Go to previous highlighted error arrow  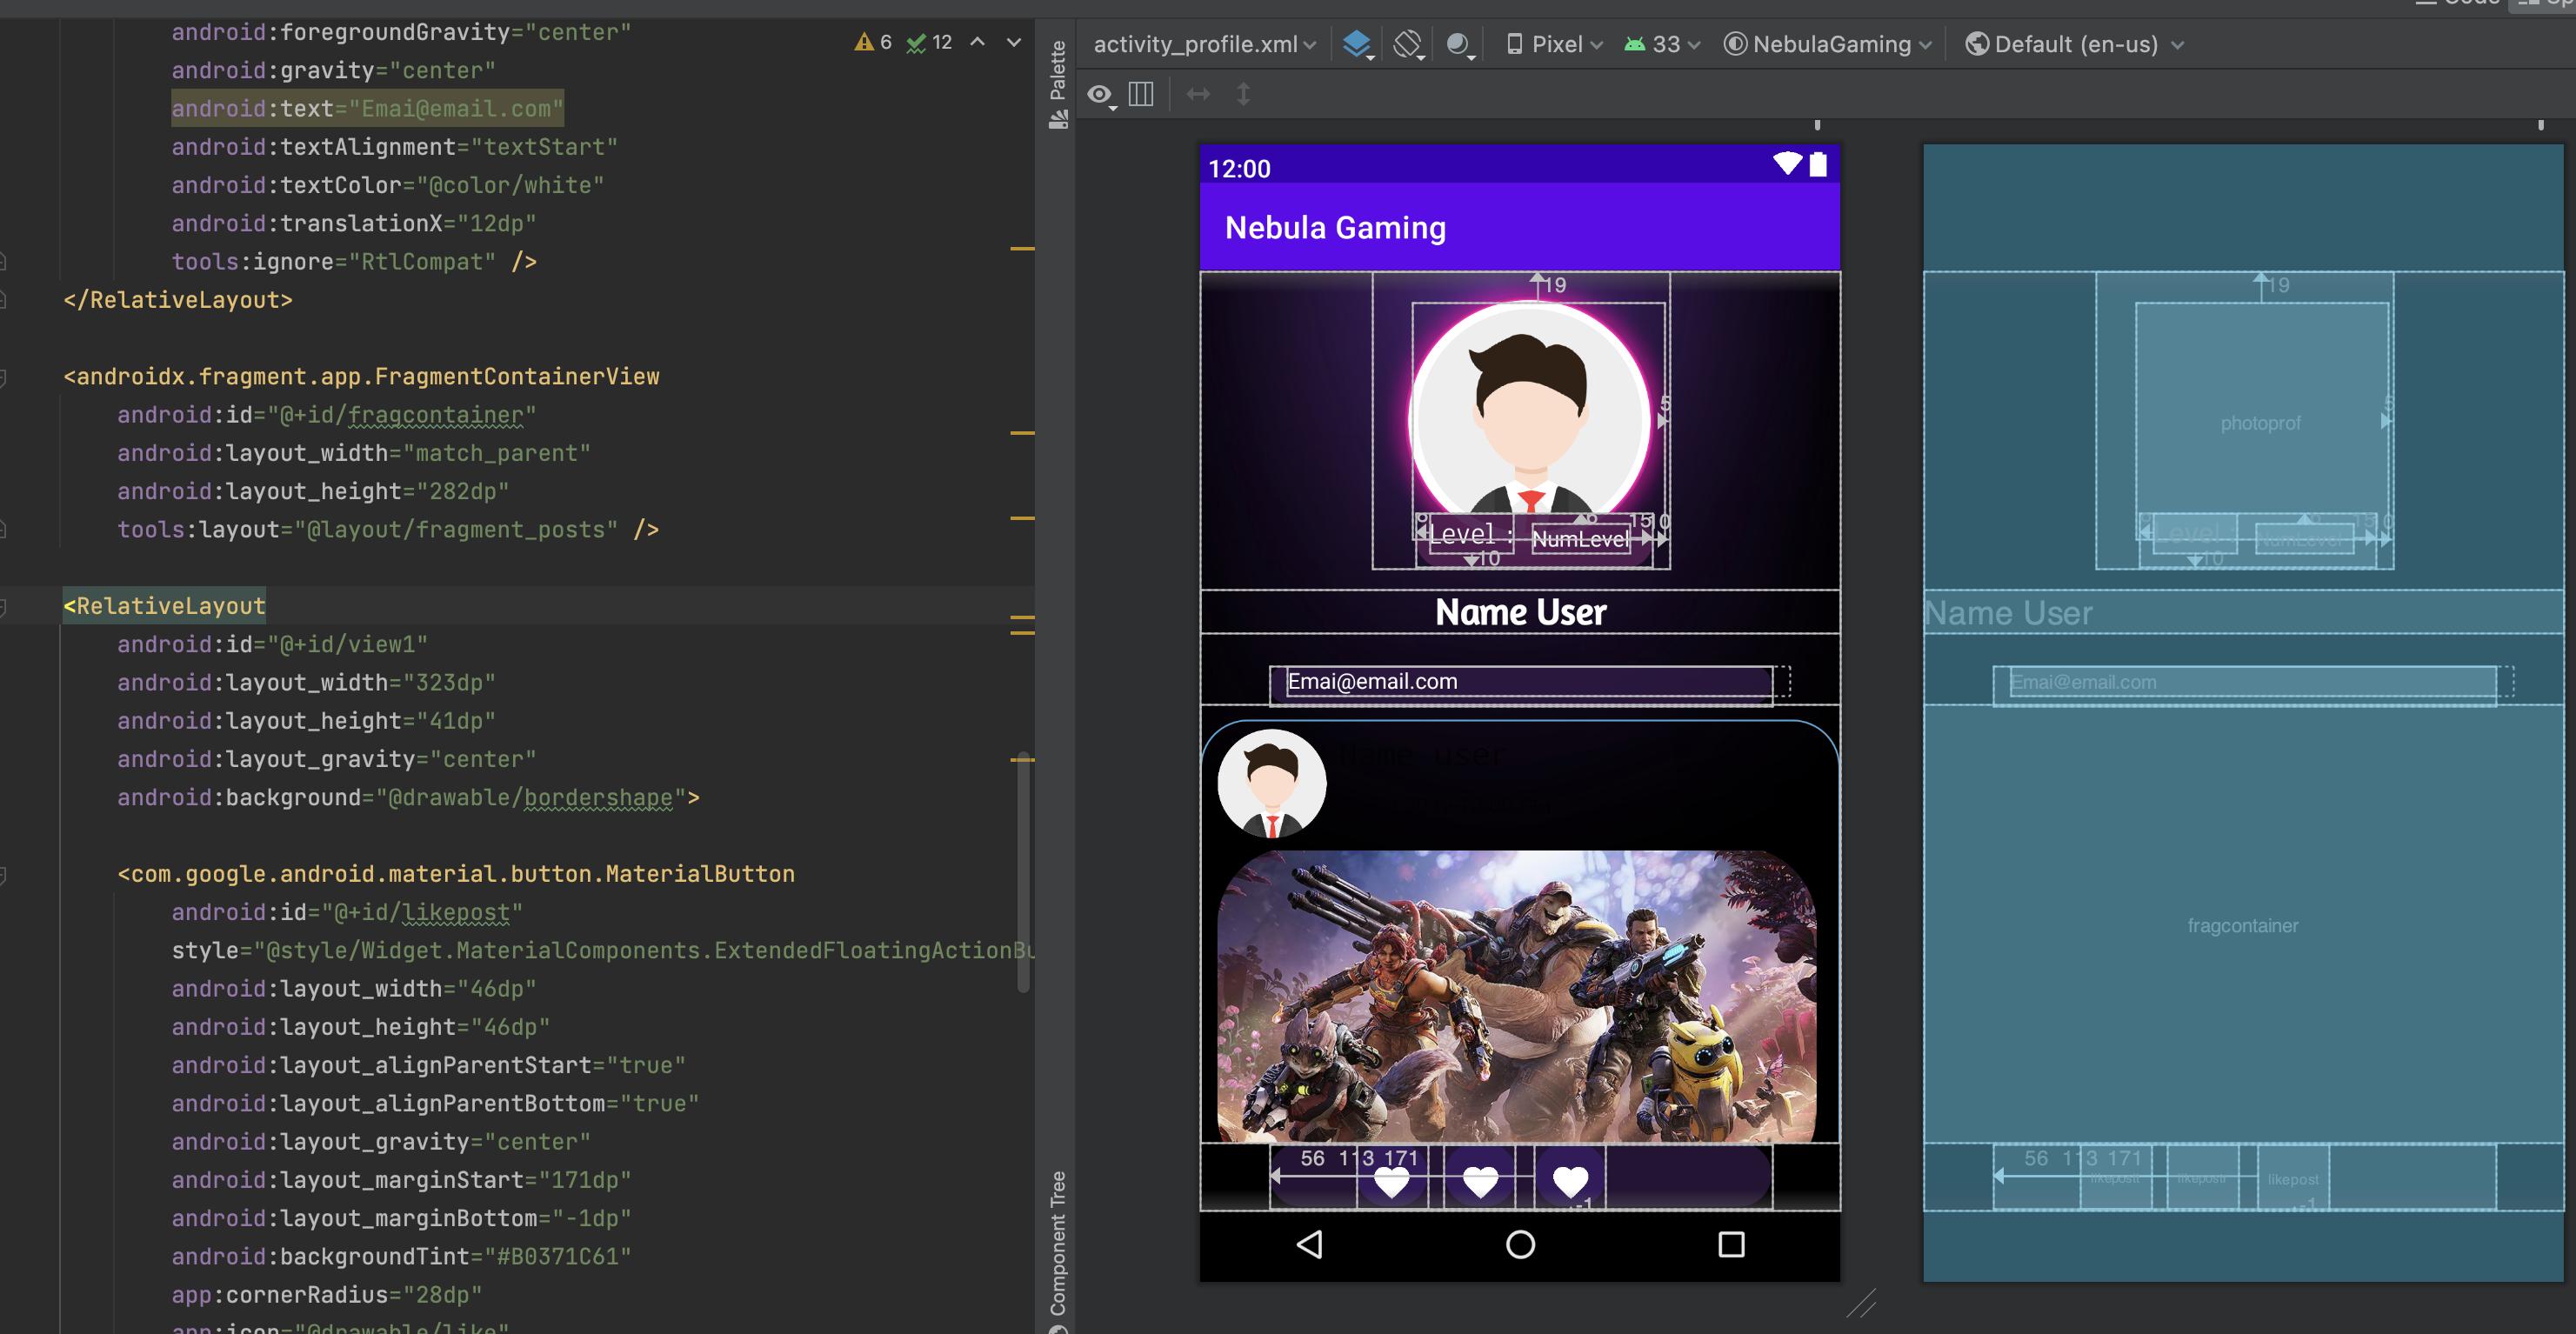[x=978, y=42]
